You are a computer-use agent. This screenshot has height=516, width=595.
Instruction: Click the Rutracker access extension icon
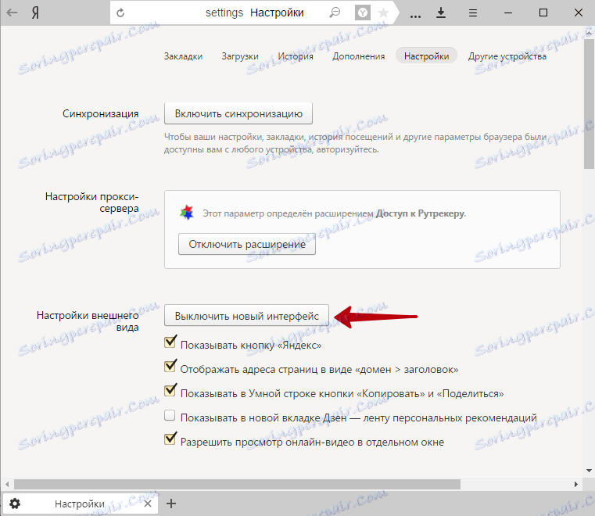(x=187, y=213)
